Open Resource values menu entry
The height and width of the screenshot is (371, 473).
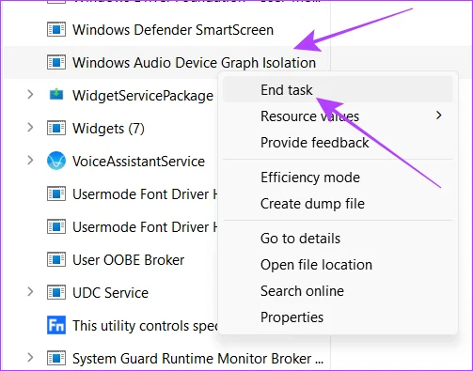[338, 116]
